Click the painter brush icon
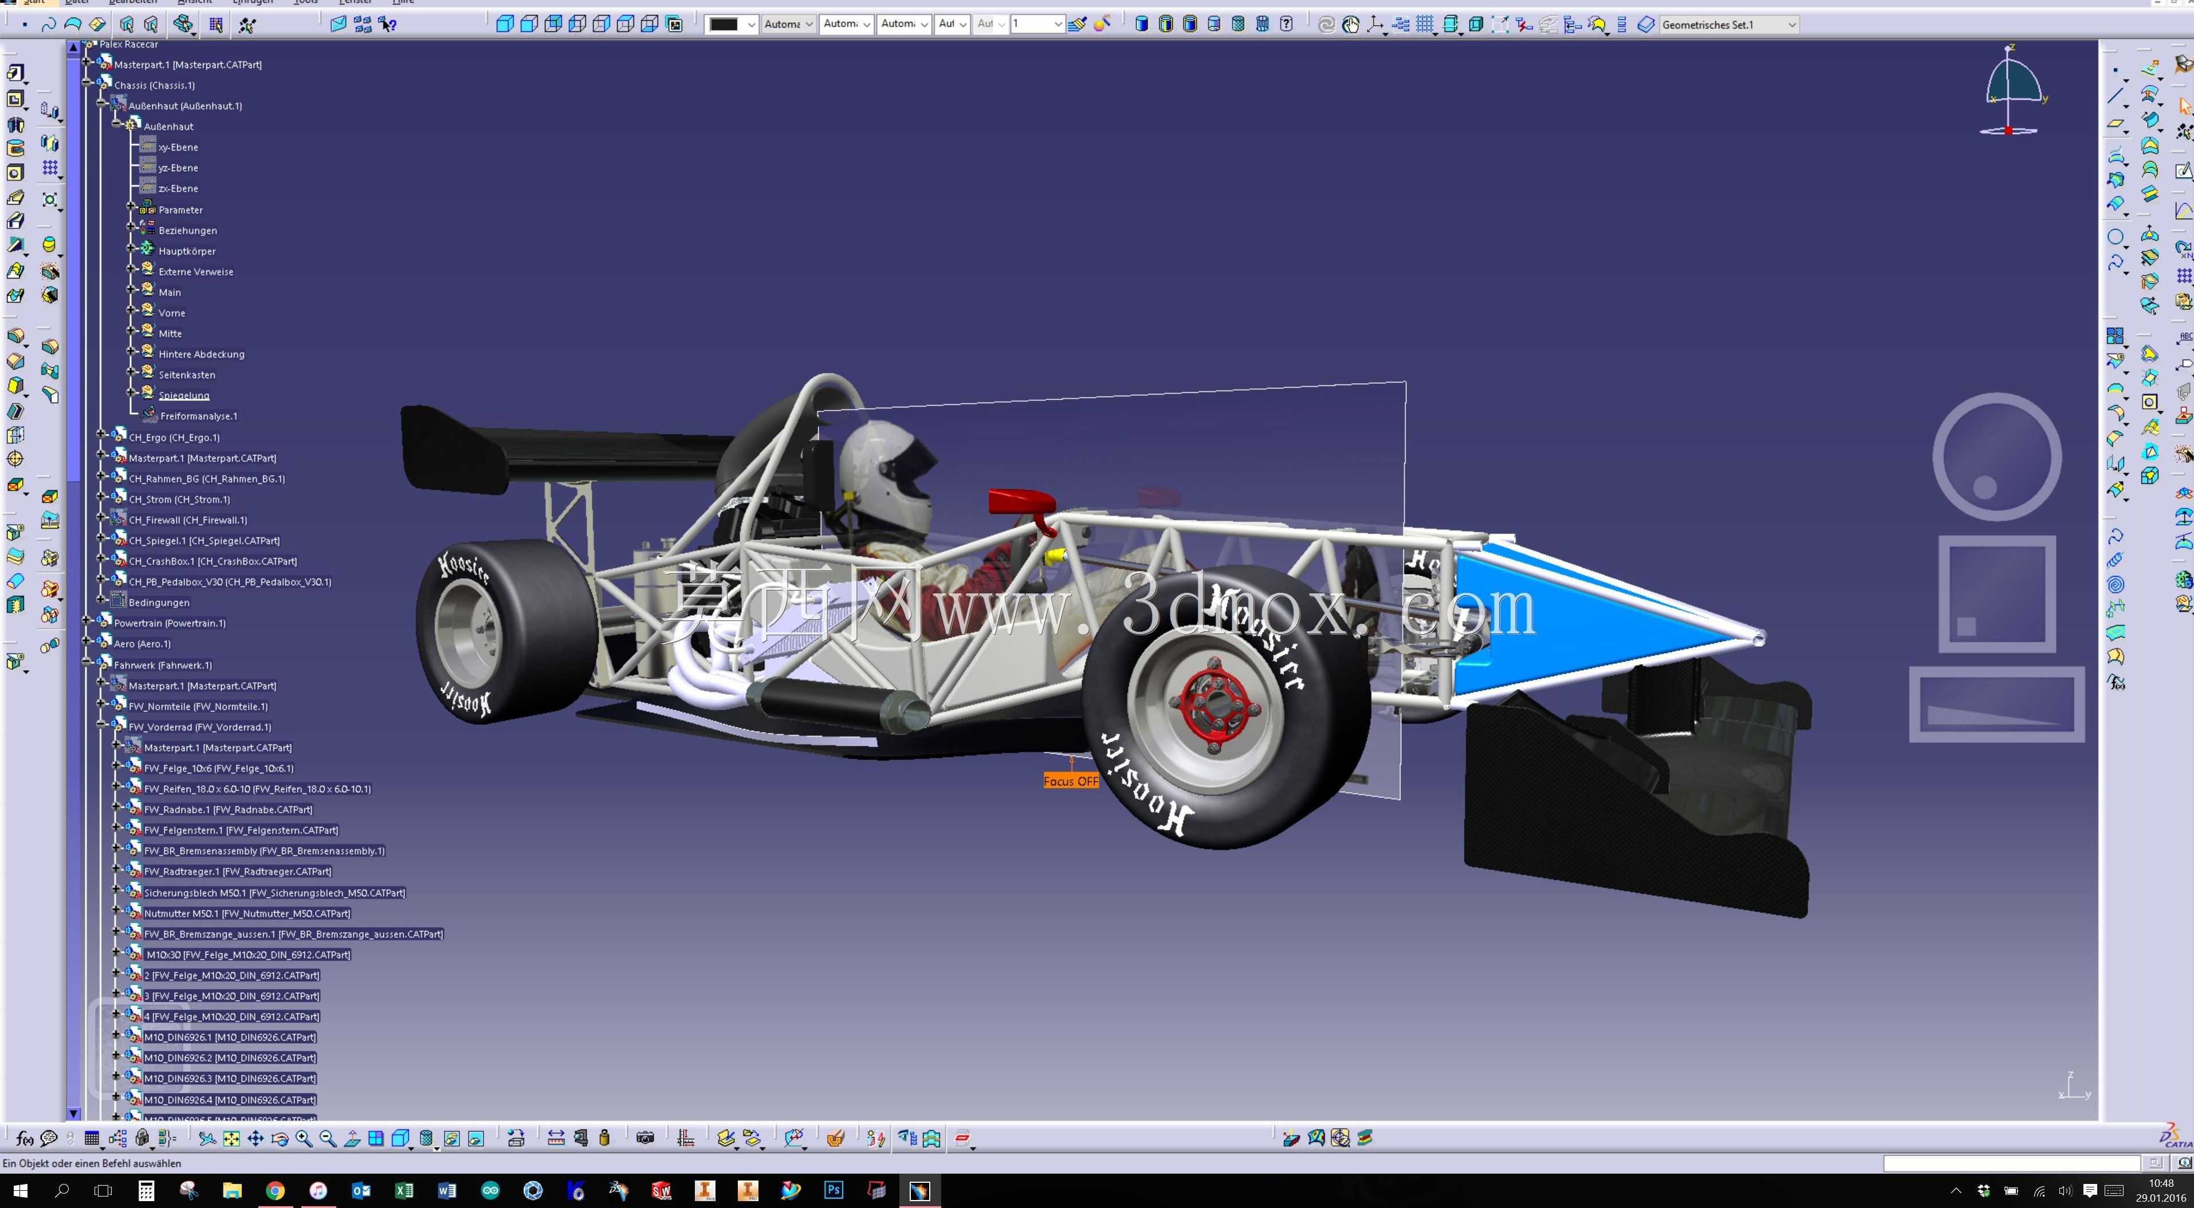 [1078, 25]
